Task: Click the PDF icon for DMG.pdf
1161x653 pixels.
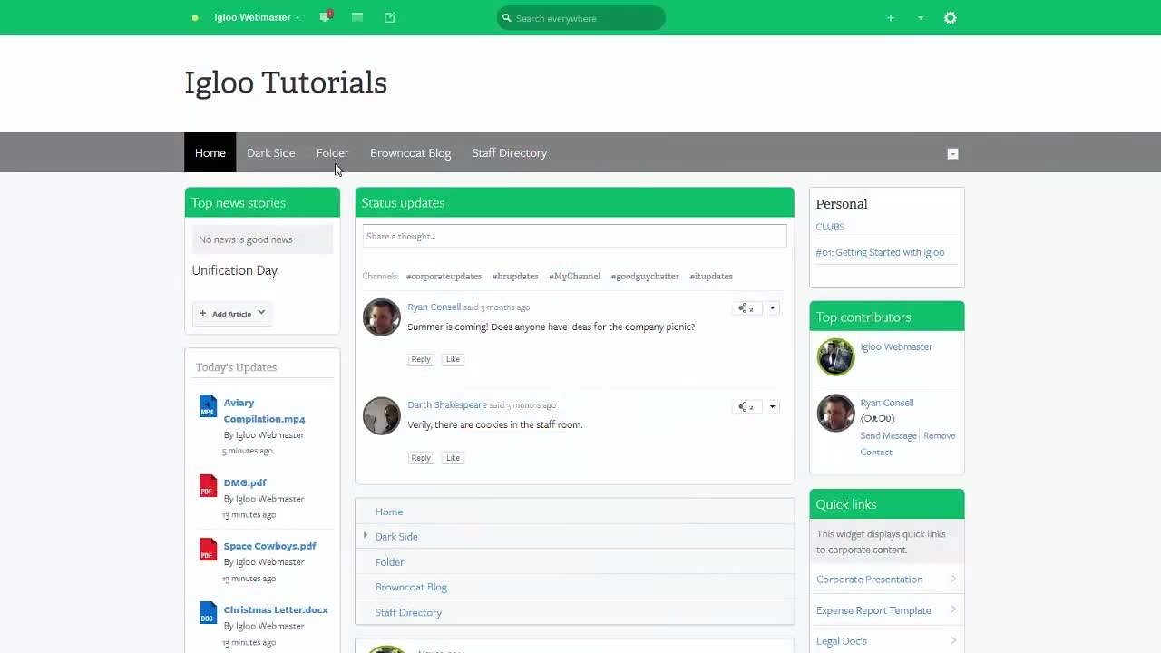Action: coord(208,486)
